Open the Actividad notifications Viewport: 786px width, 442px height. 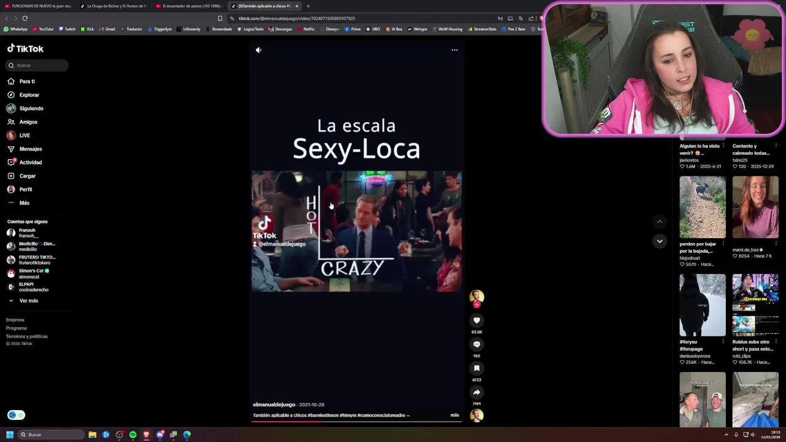coord(30,163)
